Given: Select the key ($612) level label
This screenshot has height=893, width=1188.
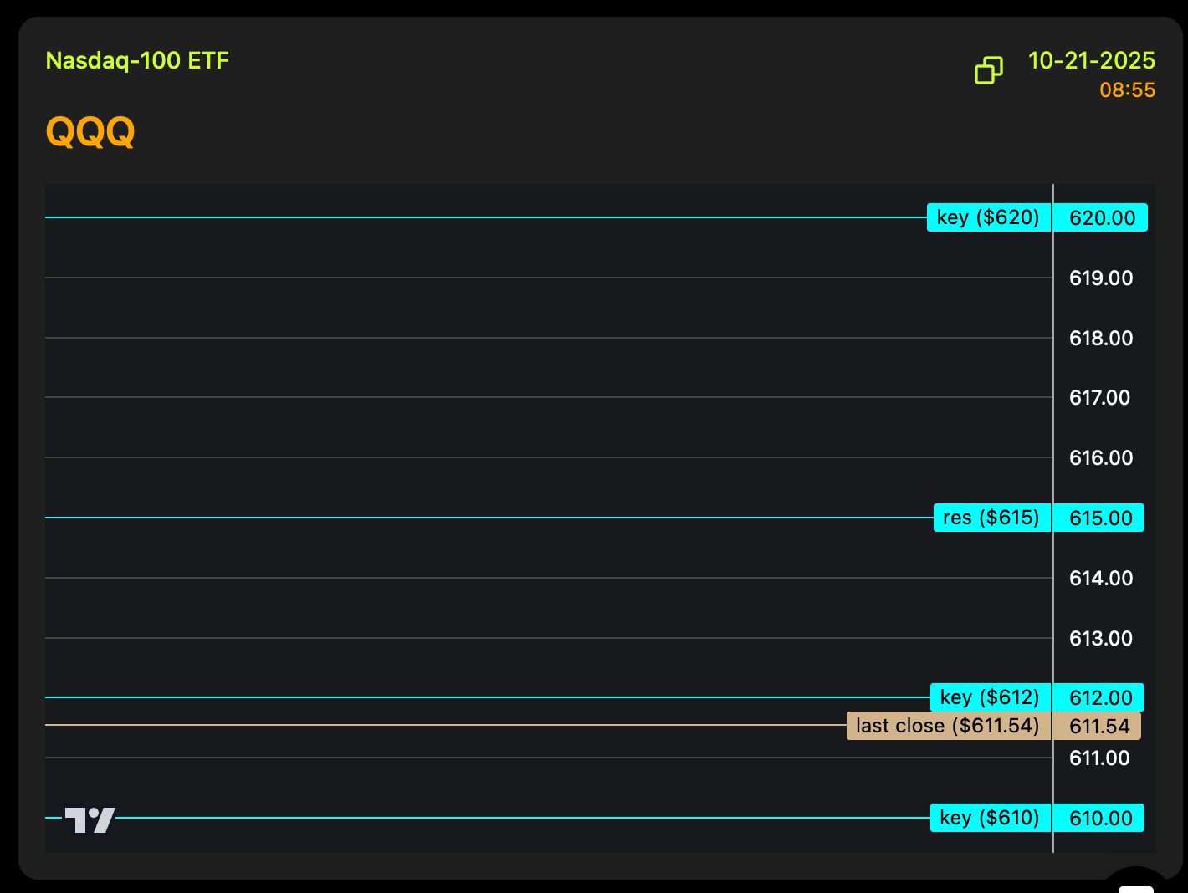Looking at the screenshot, I should pos(990,697).
